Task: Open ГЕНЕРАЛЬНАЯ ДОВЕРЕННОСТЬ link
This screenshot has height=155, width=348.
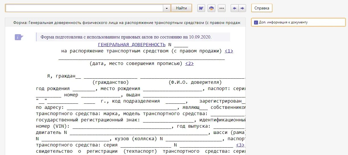Action: coord(132,45)
